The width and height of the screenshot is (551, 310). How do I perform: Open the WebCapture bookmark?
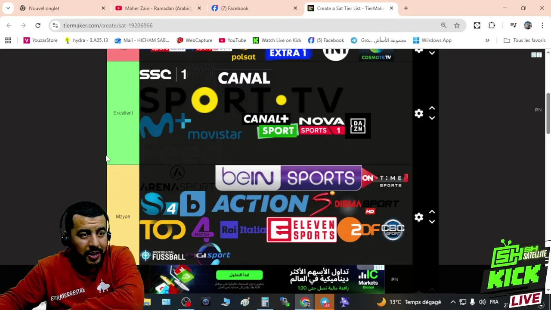pos(195,40)
